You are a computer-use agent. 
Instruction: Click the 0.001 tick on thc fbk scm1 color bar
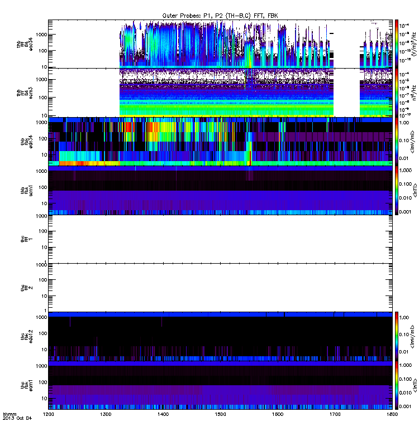[x=406, y=406]
